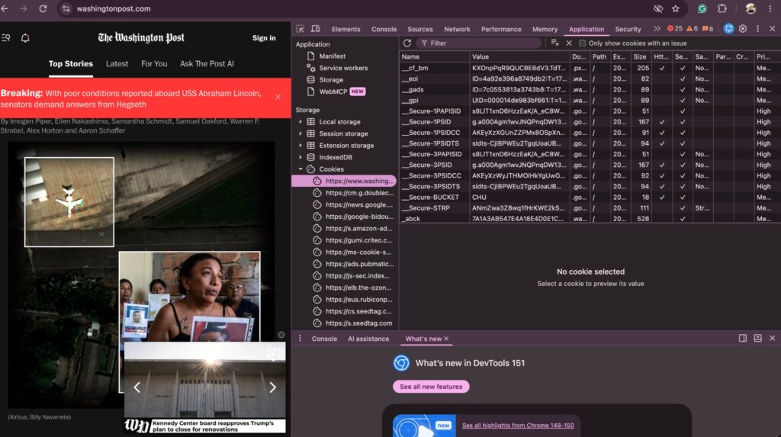Screen dimensions: 781x437
Task: Open the Security tab
Action: (x=628, y=30)
